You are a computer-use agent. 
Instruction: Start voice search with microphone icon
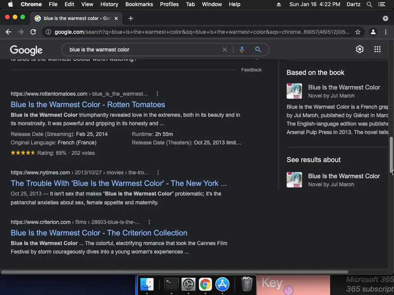point(242,50)
